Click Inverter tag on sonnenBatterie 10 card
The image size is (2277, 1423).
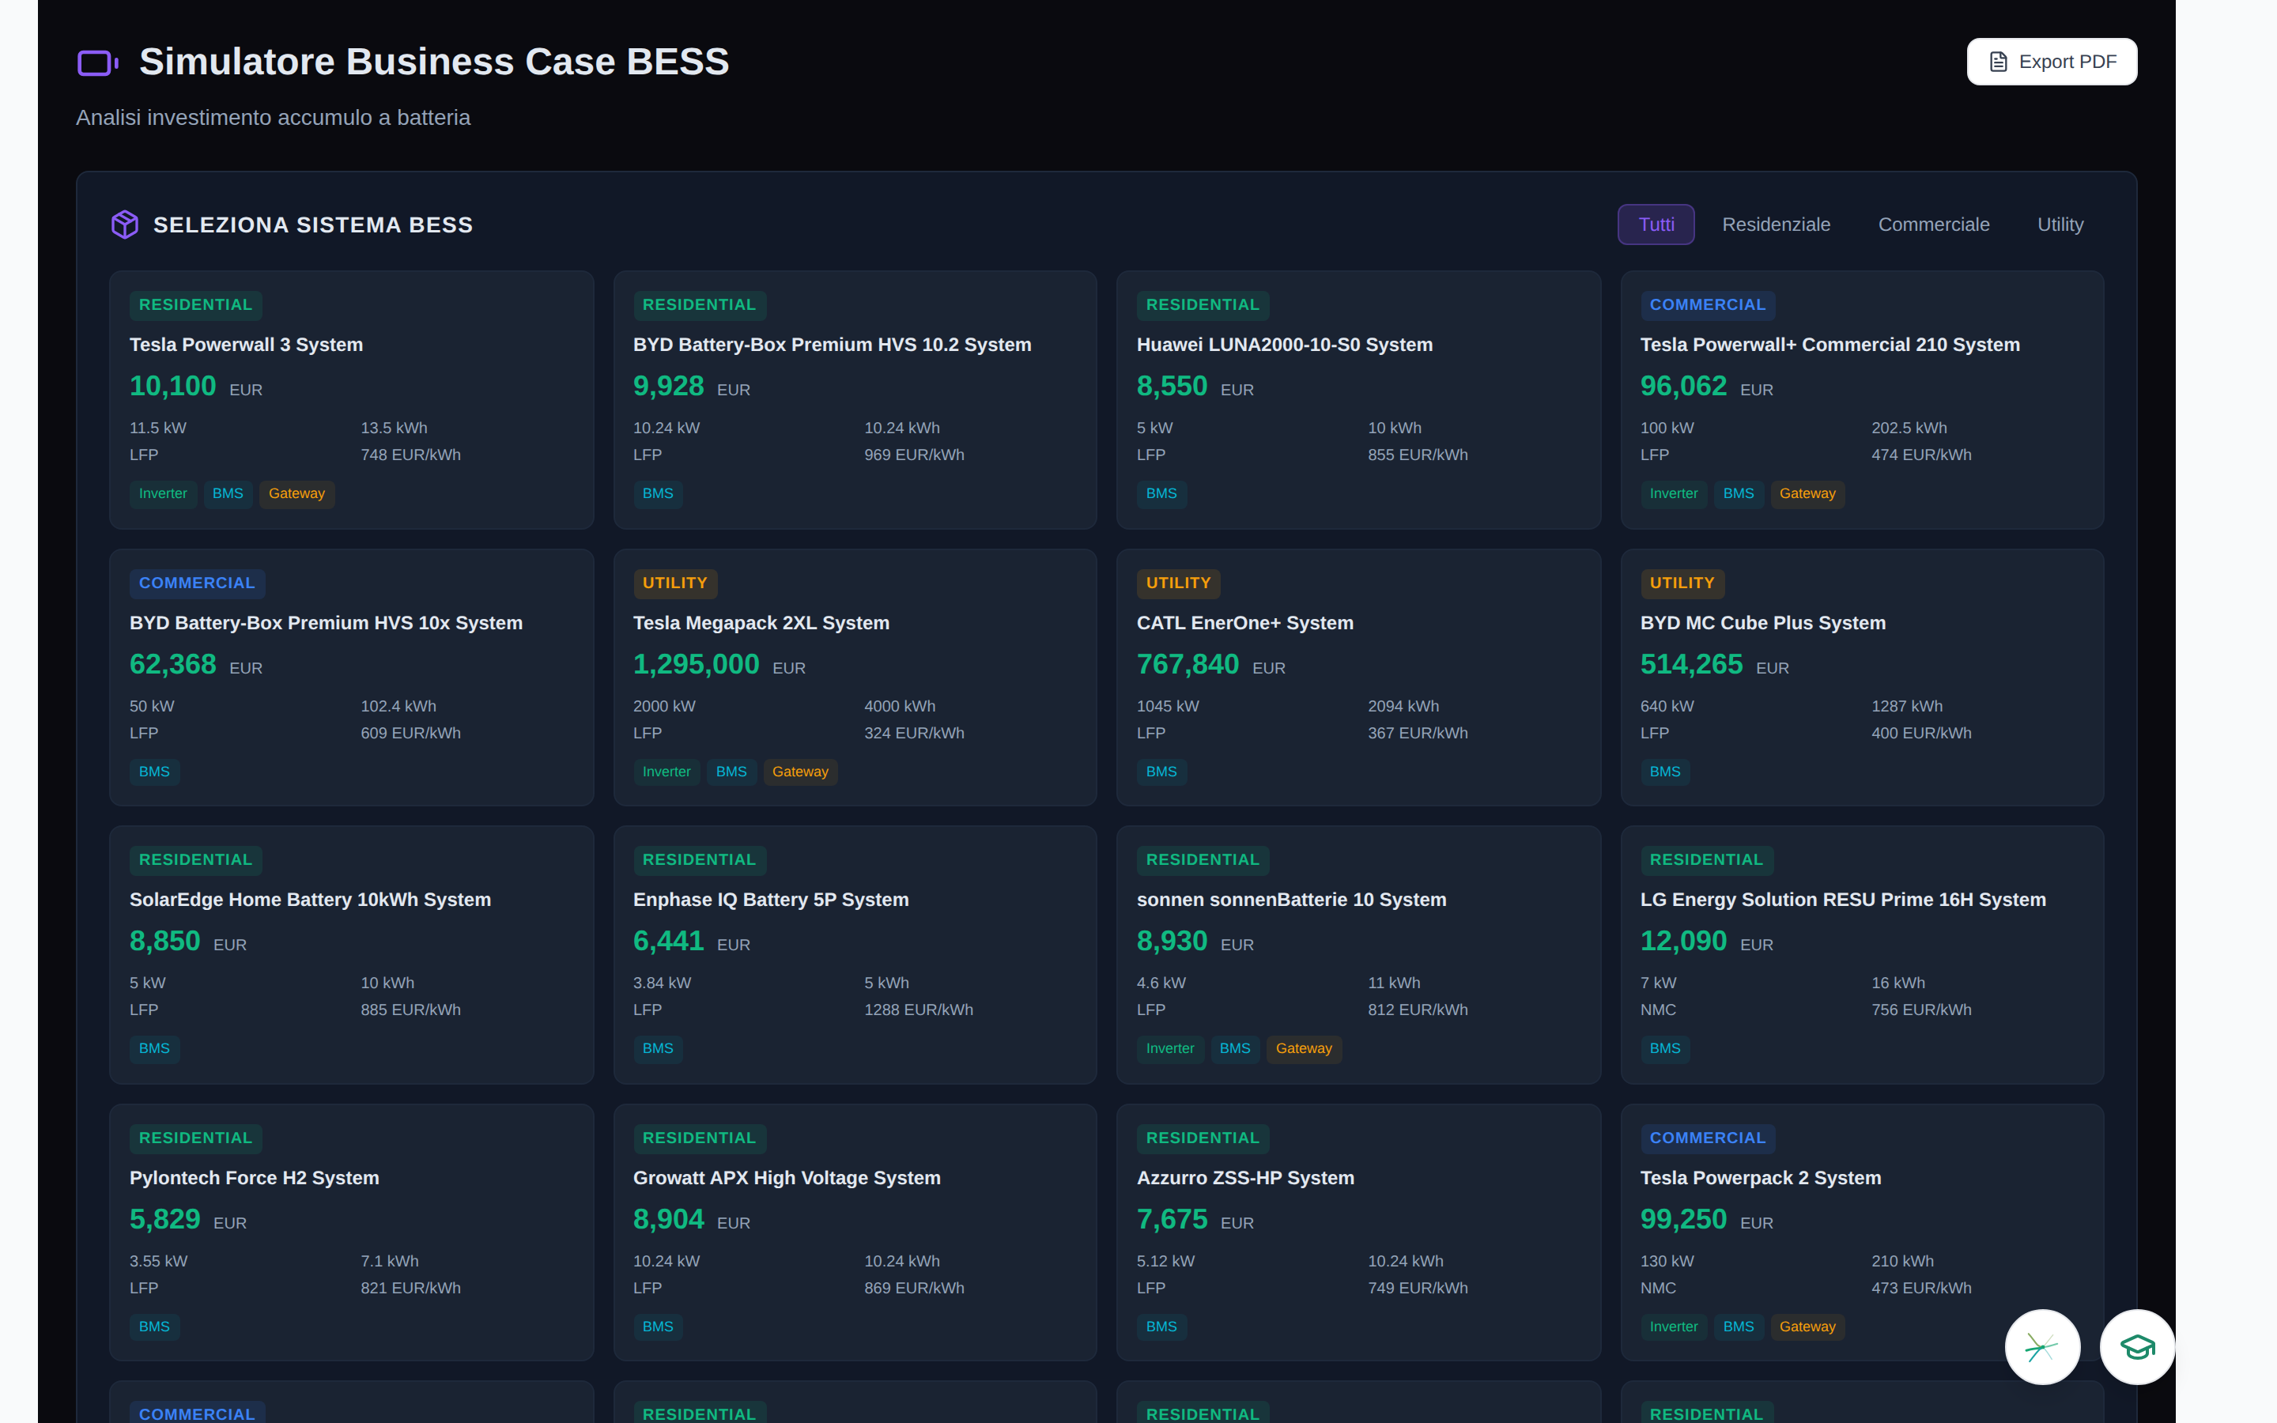[x=1169, y=1048]
